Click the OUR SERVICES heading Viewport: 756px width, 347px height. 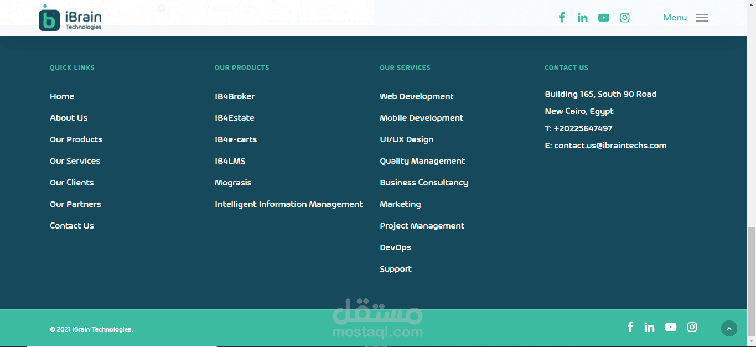pyautogui.click(x=405, y=68)
